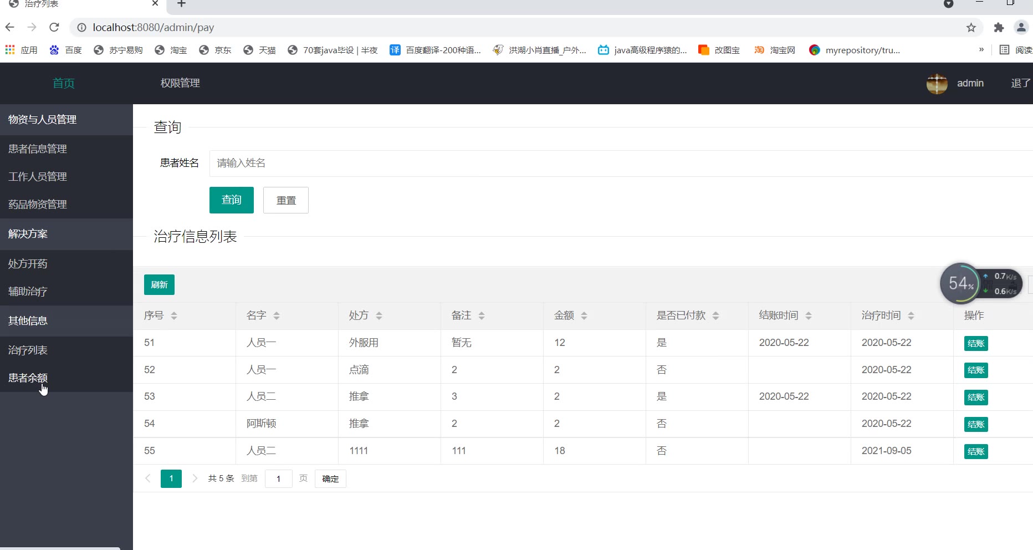
Task: Open the 处方开药 sidebar item
Action: (67, 263)
